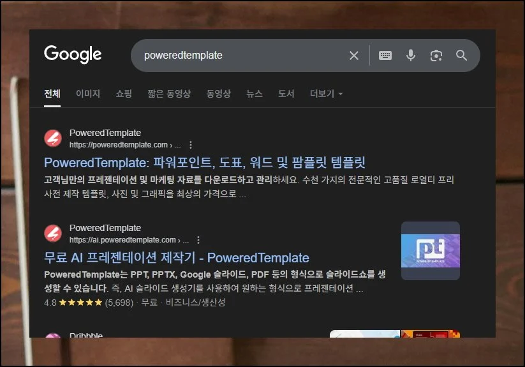The width and height of the screenshot is (525, 367).
Task: Open the on-screen keyboard input tool
Action: pos(385,56)
